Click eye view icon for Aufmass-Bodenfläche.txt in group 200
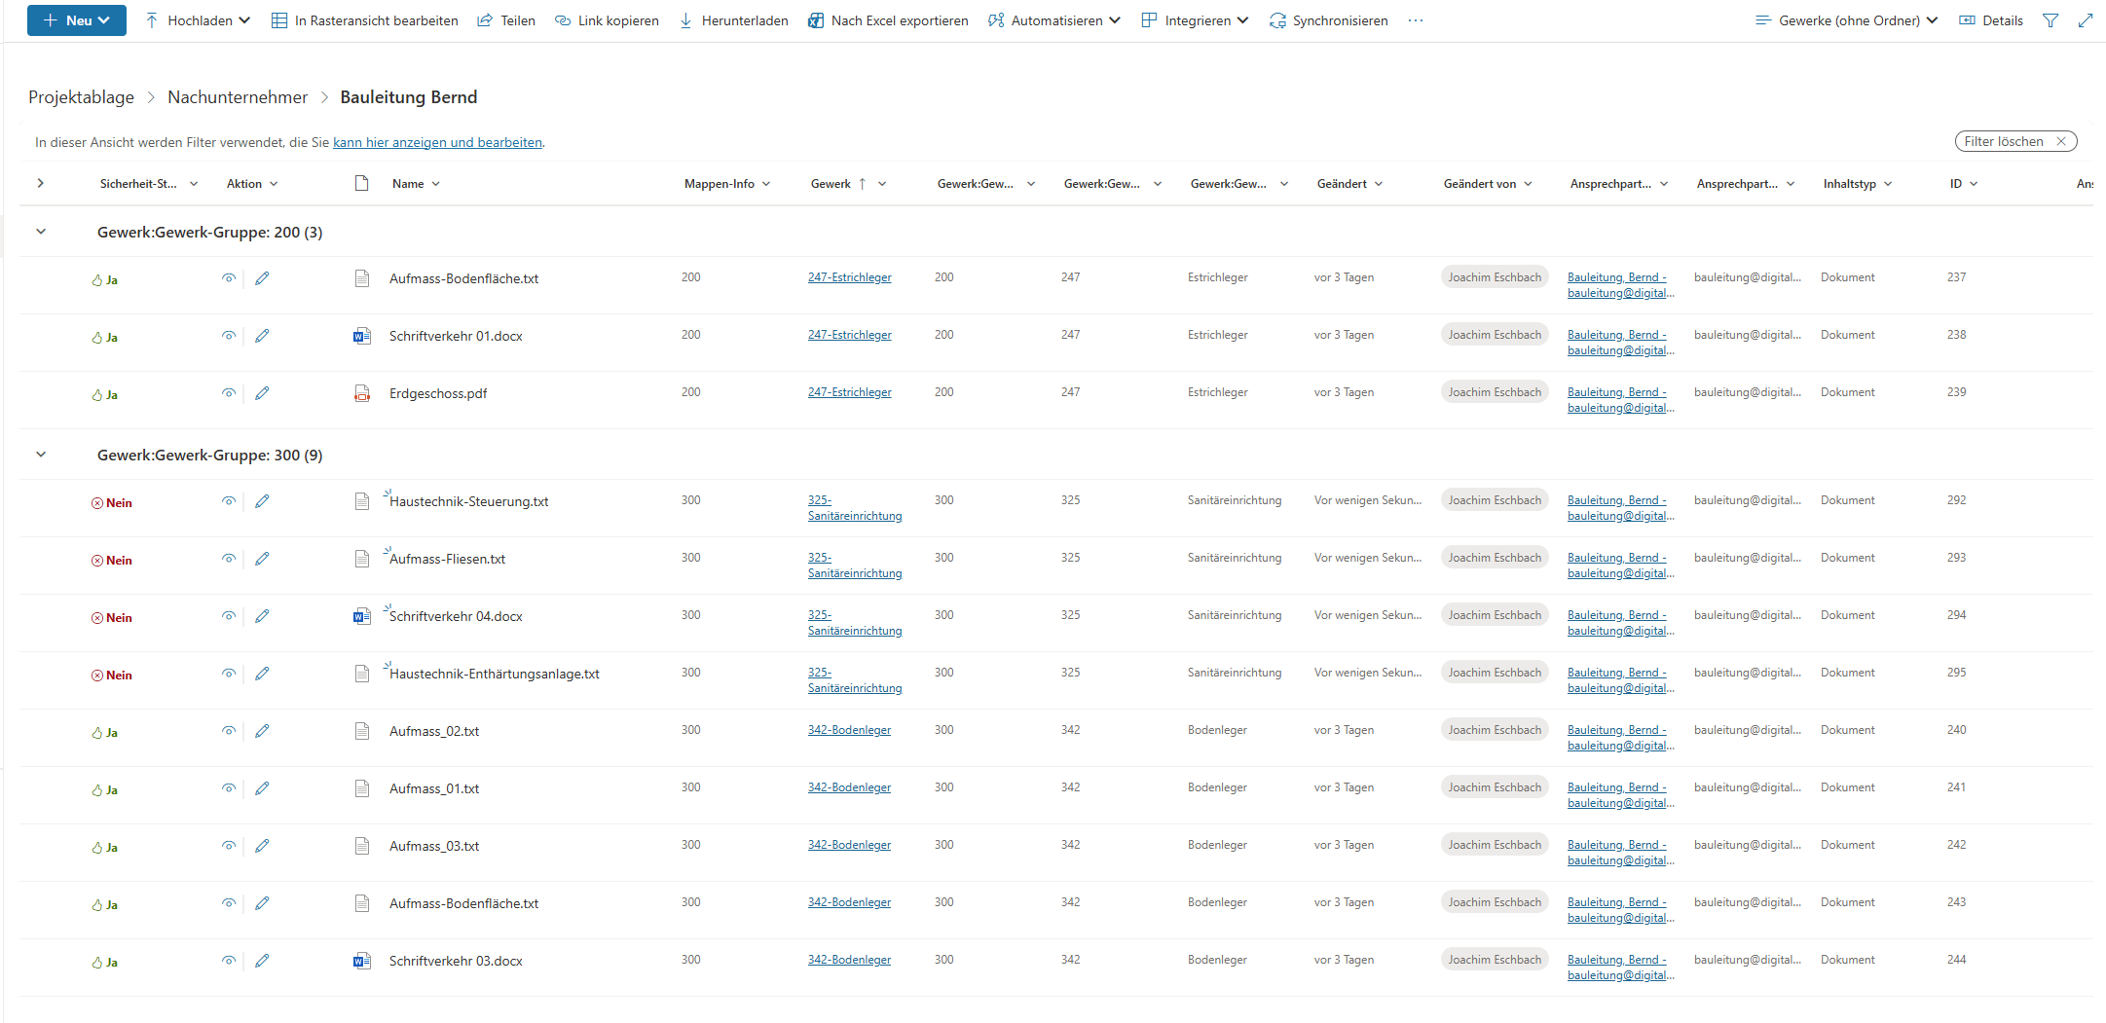This screenshot has width=2106, height=1023. point(229,278)
